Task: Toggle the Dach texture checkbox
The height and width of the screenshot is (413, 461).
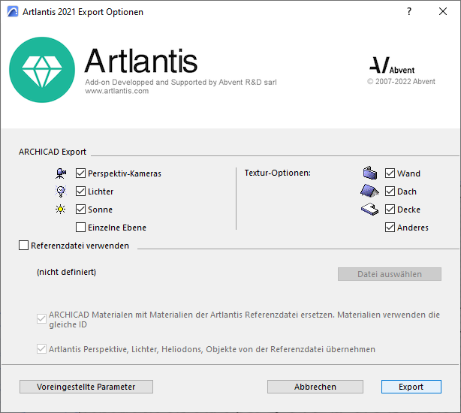Action: tap(390, 191)
